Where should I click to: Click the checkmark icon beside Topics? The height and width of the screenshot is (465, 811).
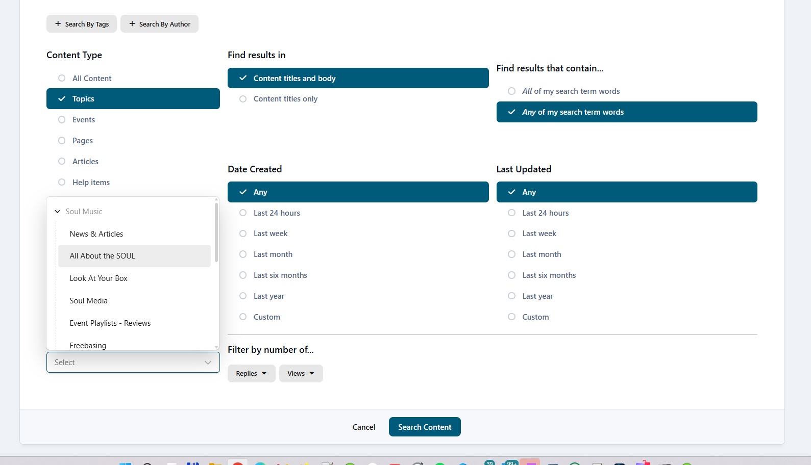point(62,99)
